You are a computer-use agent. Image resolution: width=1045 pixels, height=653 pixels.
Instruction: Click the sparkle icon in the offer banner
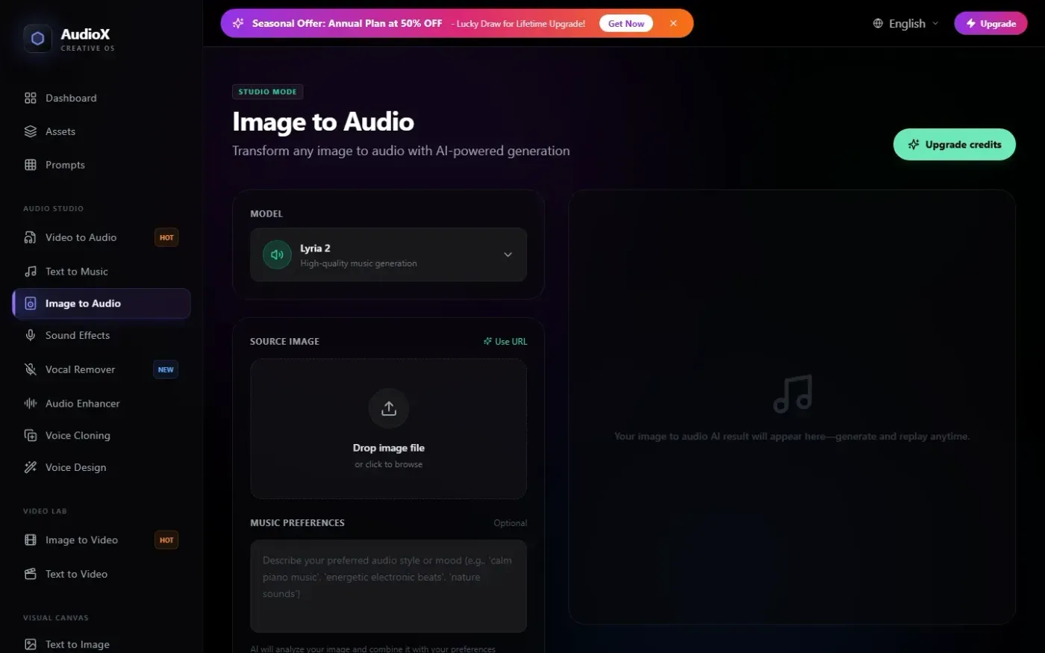(238, 23)
